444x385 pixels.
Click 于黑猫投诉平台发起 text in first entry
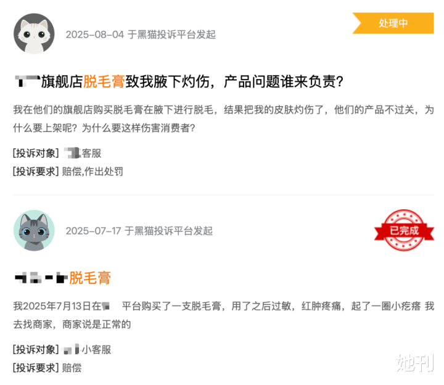click(171, 35)
